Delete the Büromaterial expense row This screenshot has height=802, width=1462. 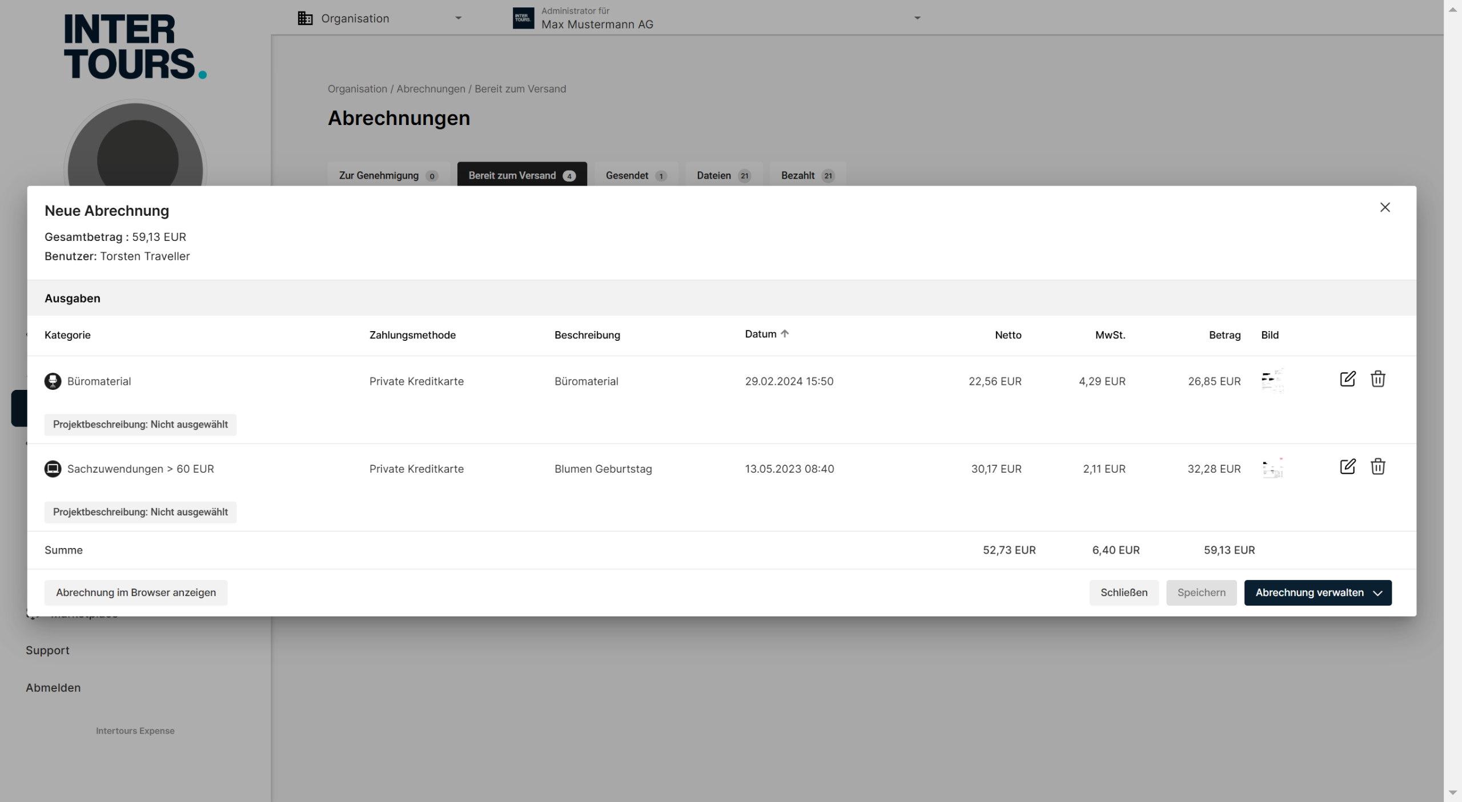(x=1377, y=379)
